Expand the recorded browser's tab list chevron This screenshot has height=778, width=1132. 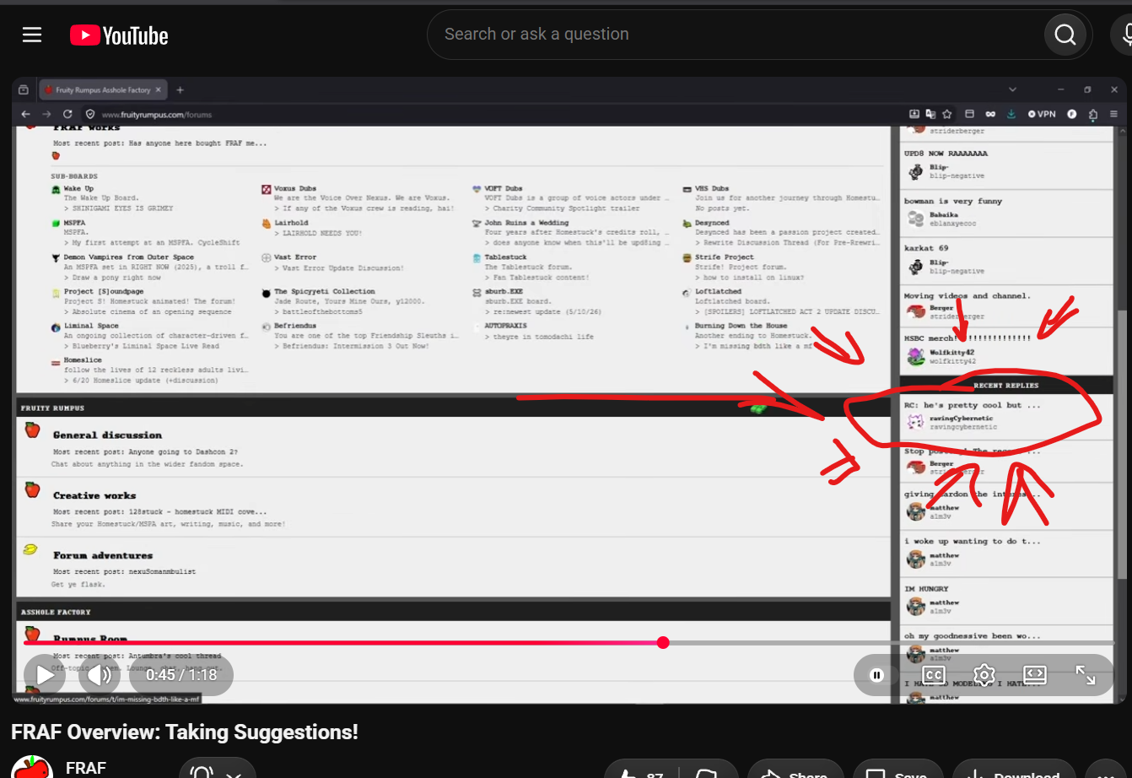(x=1012, y=89)
